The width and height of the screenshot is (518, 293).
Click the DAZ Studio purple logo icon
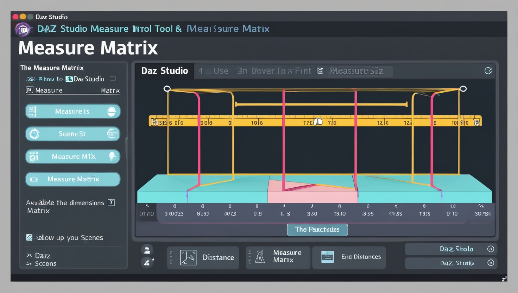23,30
